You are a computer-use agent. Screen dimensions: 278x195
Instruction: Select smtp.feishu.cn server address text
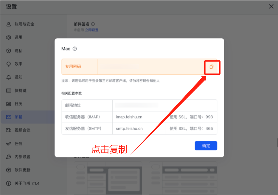[129, 129]
